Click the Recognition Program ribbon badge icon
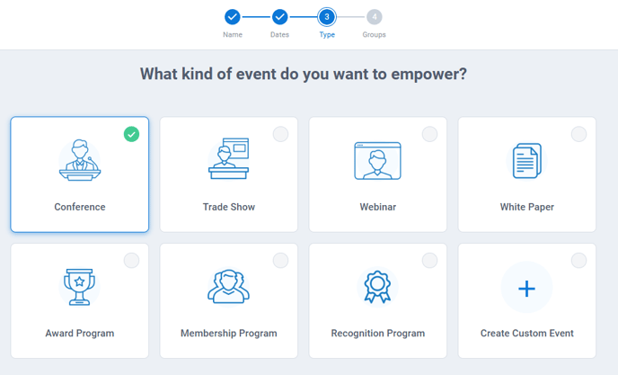The image size is (618, 375). click(x=377, y=287)
